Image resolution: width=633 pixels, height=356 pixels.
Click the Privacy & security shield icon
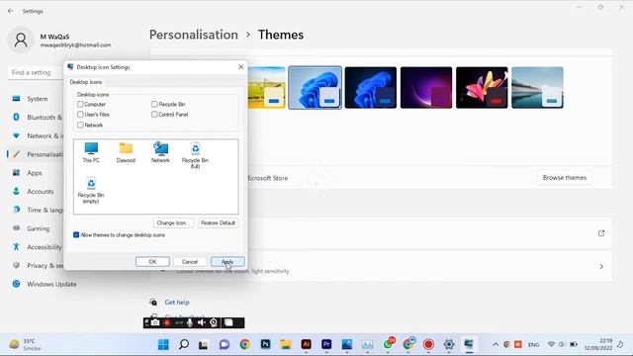click(x=16, y=265)
